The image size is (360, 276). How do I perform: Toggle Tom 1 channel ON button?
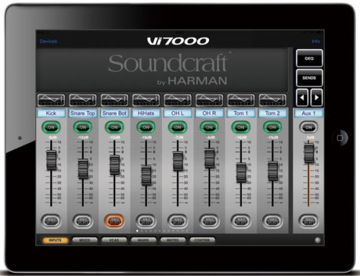241,127
